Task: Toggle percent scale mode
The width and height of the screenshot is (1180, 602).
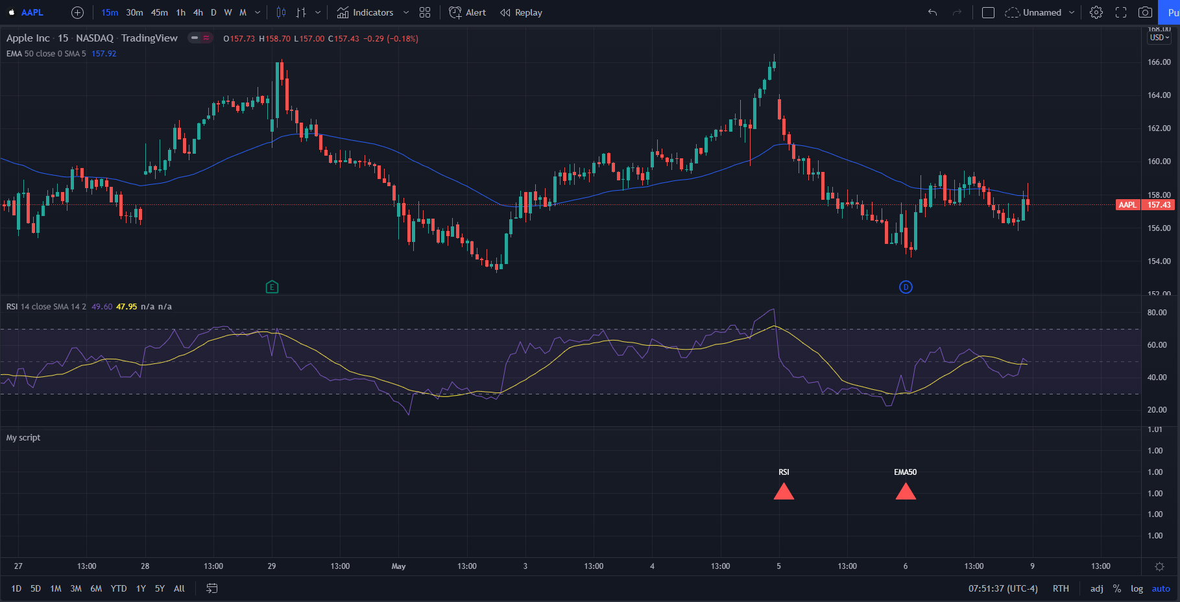Action: (1117, 588)
